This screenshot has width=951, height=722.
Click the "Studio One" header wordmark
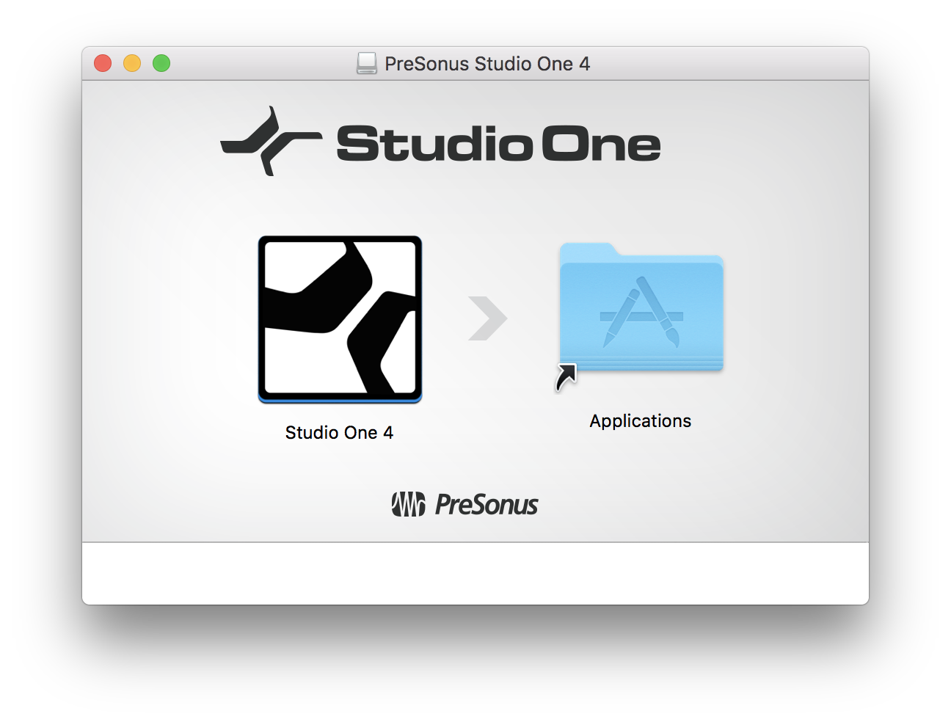499,144
